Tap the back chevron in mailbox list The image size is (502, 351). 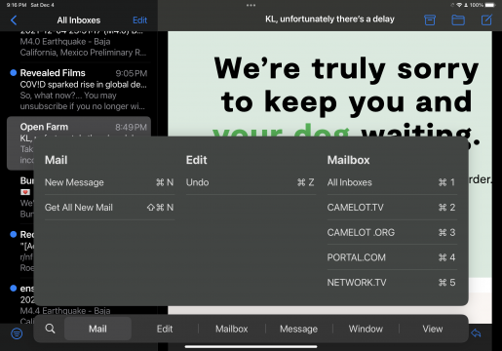[x=14, y=20]
